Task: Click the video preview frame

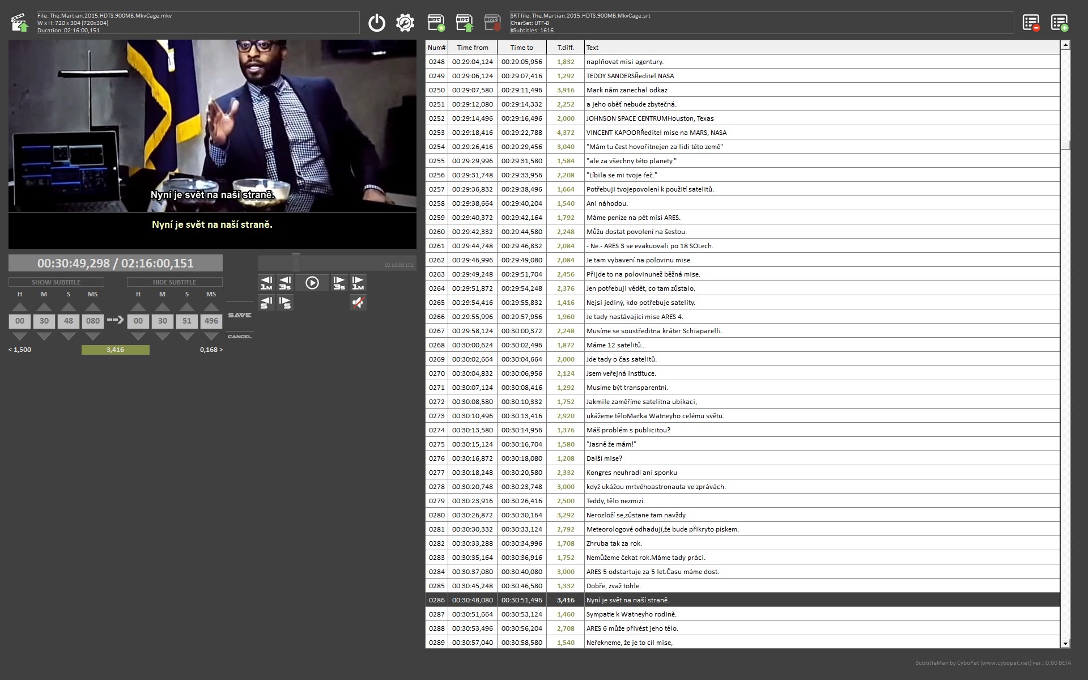Action: (x=212, y=126)
